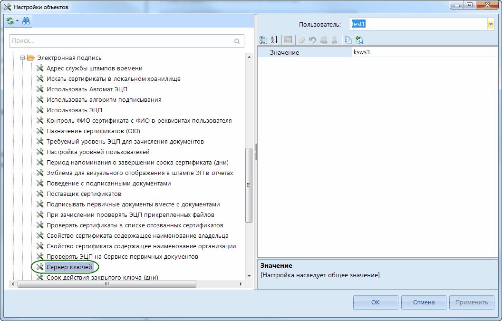Screen dimensions: 502x321
Task: Switch property grid to categorized view
Action: pos(264,40)
